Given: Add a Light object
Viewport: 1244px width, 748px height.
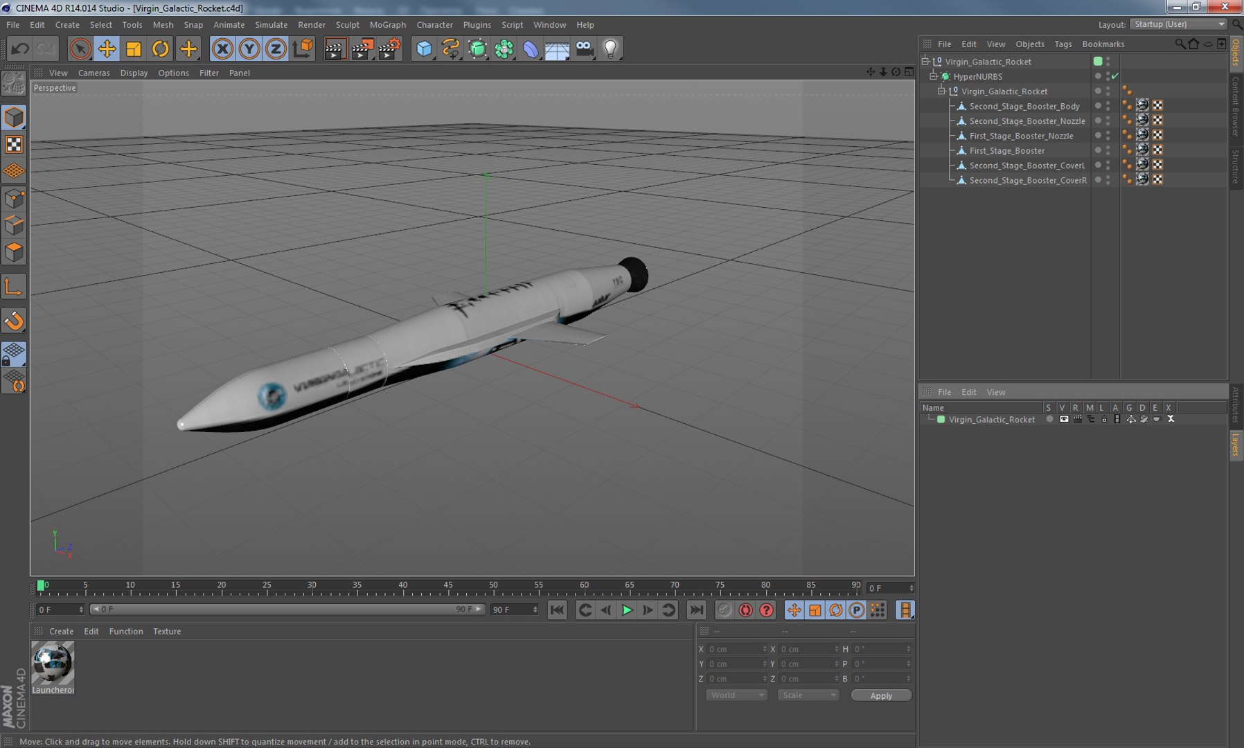Looking at the screenshot, I should 610,48.
